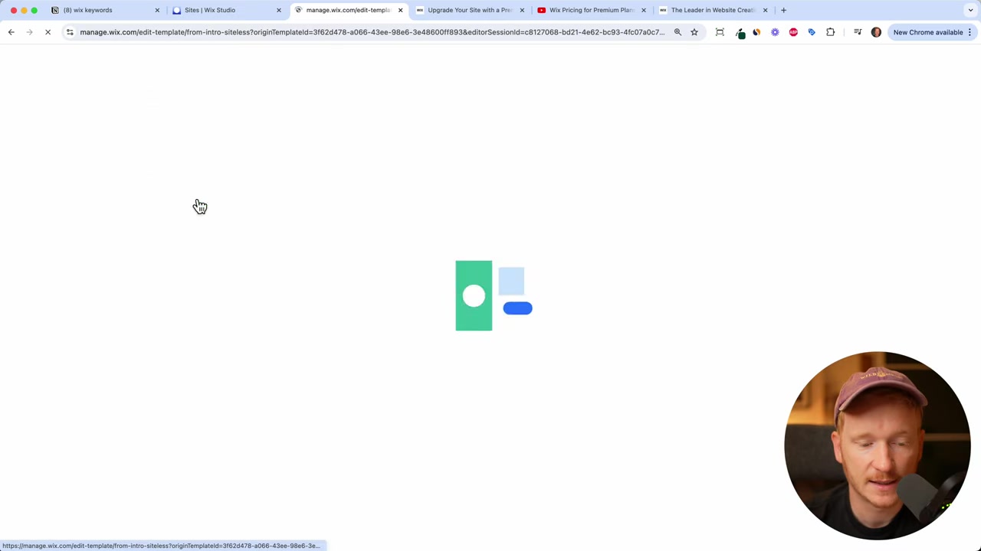Open the 'Upgrade Your Site with a Premium' tab

pyautogui.click(x=469, y=10)
